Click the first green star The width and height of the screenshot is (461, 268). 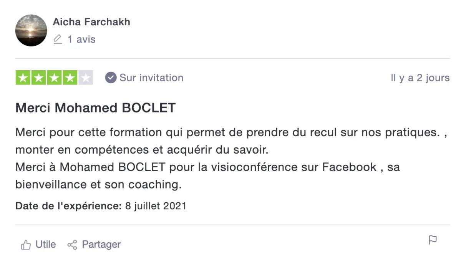tap(23, 78)
